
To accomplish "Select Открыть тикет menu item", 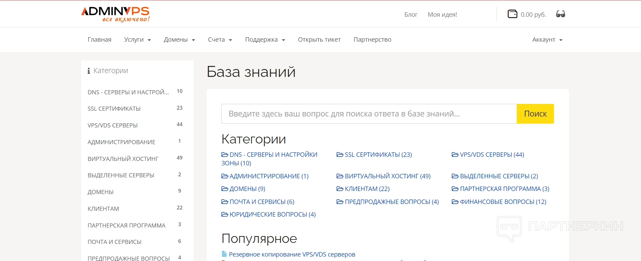I will (319, 40).
